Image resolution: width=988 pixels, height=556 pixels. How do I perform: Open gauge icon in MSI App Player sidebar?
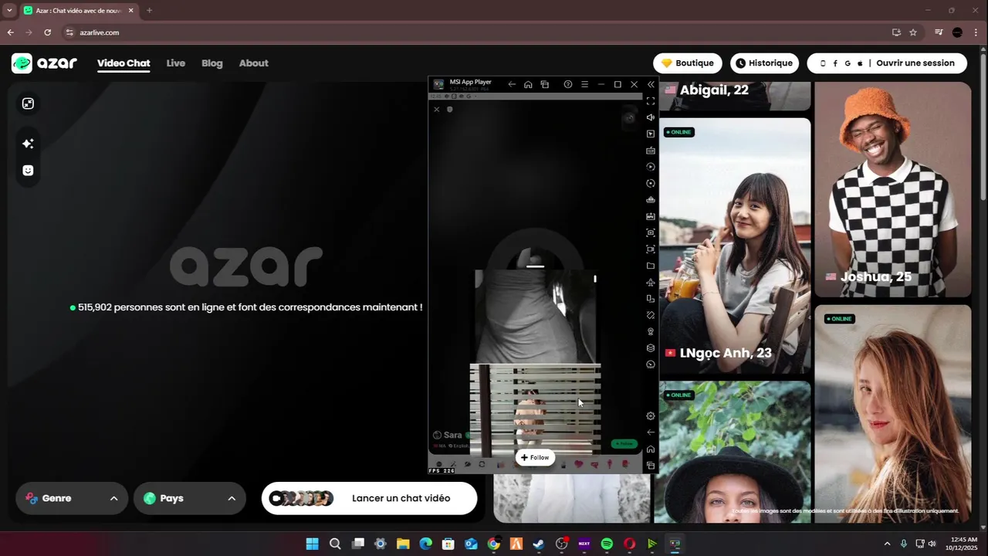point(651,364)
